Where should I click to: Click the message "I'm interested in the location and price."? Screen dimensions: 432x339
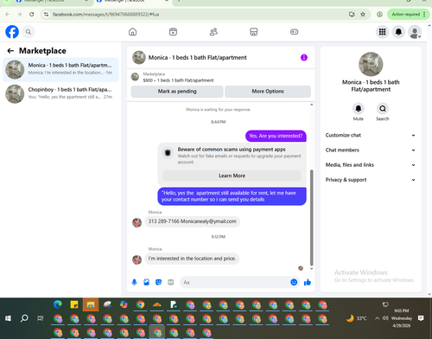(192, 259)
